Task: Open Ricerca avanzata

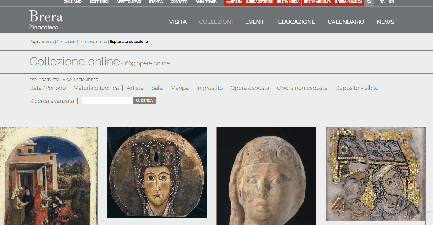Action: [x=52, y=101]
